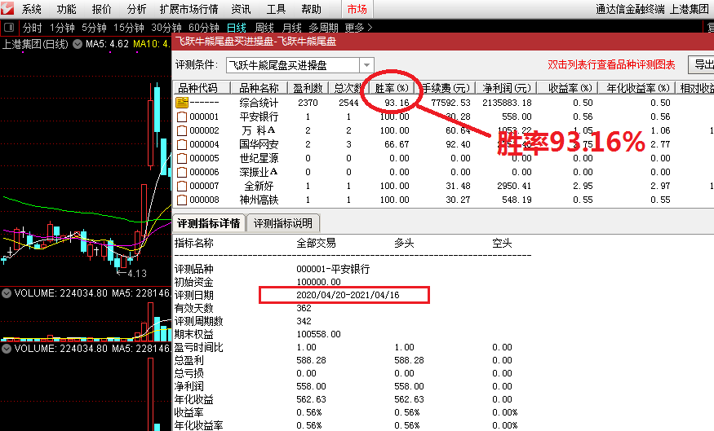Select the 多周期 view
The width and height of the screenshot is (714, 431).
click(x=323, y=28)
